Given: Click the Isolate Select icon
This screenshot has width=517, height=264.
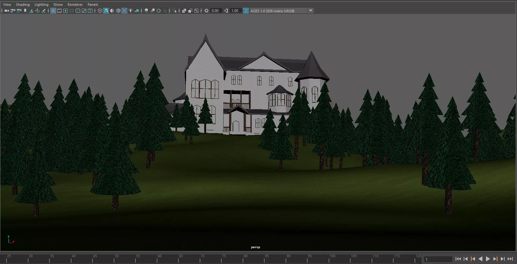Looking at the screenshot, I should point(174,11).
